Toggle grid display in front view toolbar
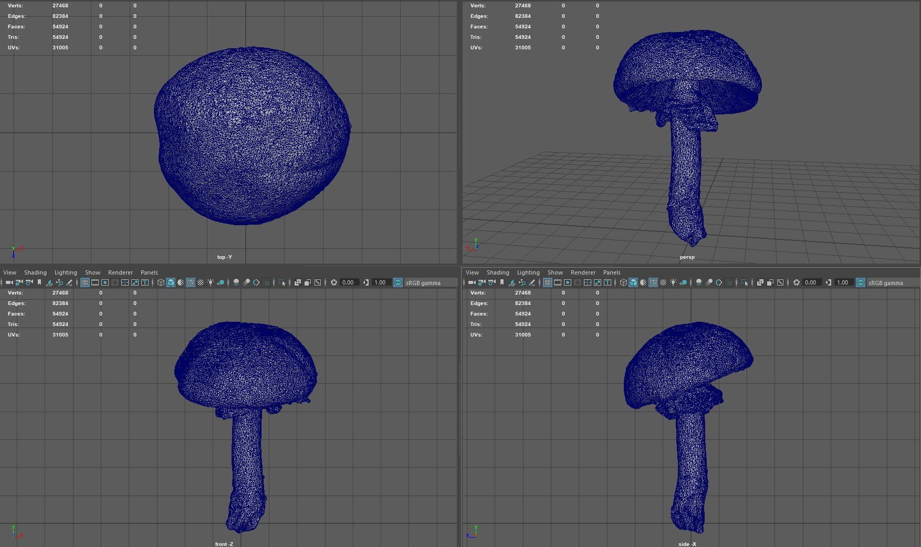This screenshot has width=921, height=547. pyautogui.click(x=85, y=282)
